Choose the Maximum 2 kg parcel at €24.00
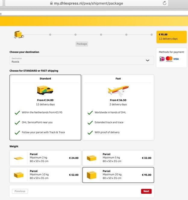Screen dimensions: 188x200 (x=45, y=158)
